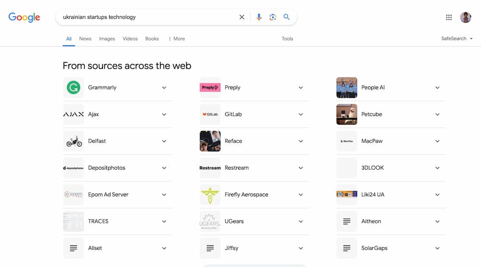Open the More search filters menu
The image size is (481, 267).
[x=177, y=38]
